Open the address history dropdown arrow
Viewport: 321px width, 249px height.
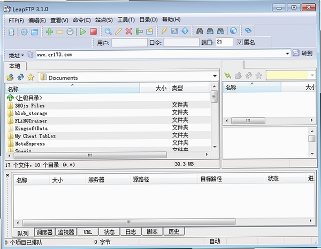[287, 54]
